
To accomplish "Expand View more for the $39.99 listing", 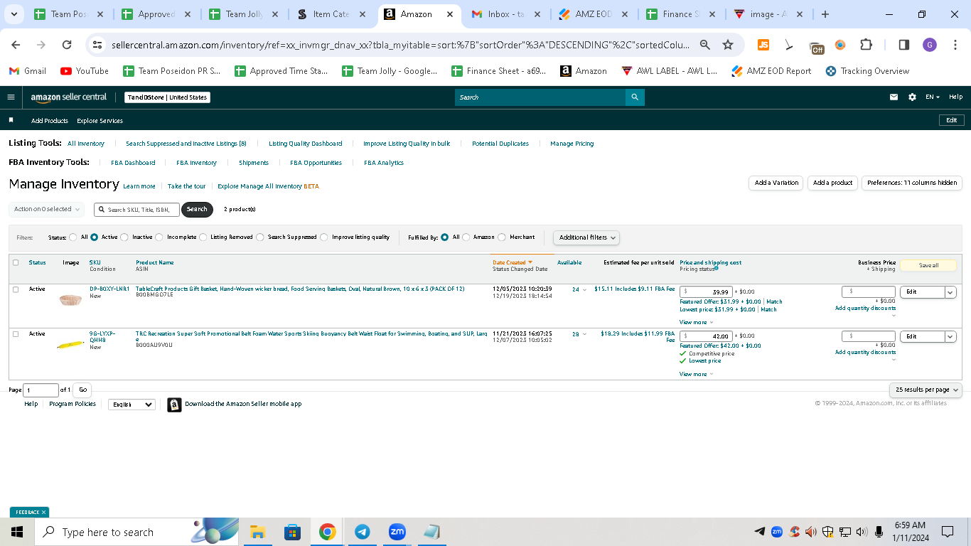I will point(697,322).
